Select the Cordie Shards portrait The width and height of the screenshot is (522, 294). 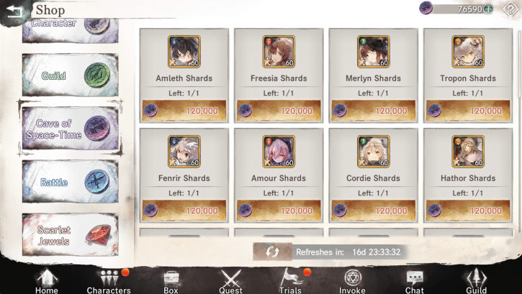[373, 152]
